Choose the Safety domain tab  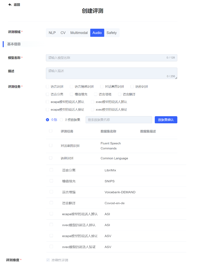pyautogui.click(x=112, y=33)
